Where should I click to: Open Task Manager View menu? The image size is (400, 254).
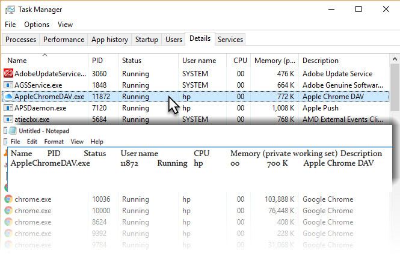65,25
